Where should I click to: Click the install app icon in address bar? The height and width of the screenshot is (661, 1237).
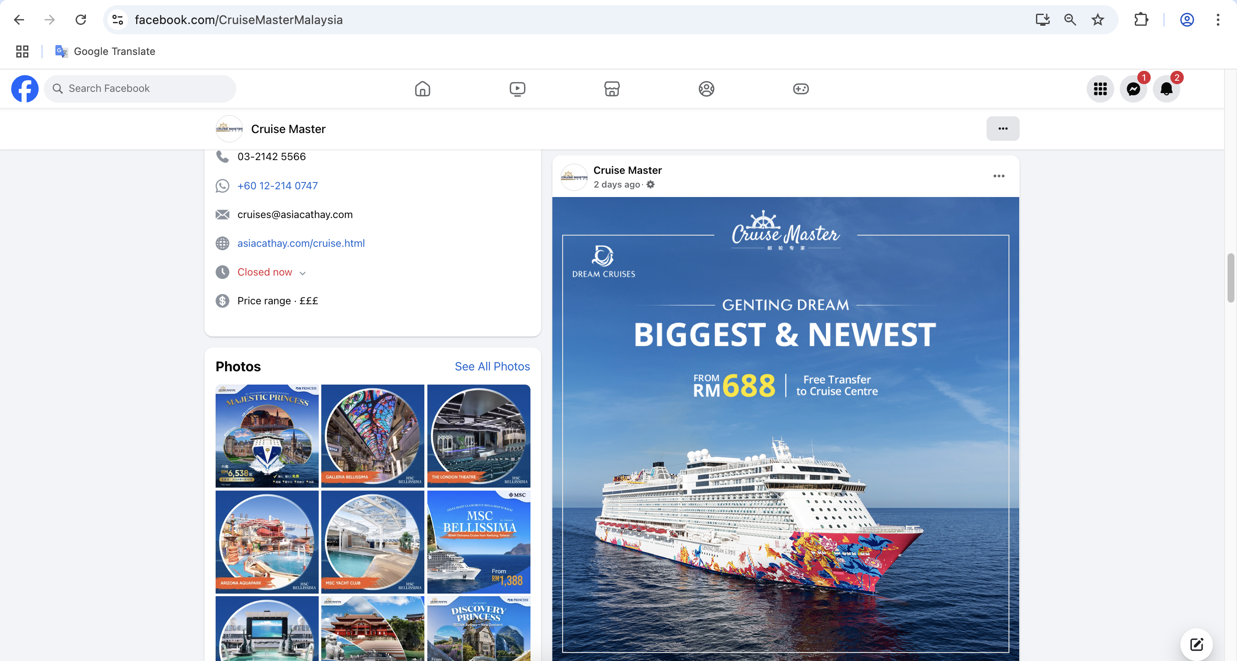1042,20
